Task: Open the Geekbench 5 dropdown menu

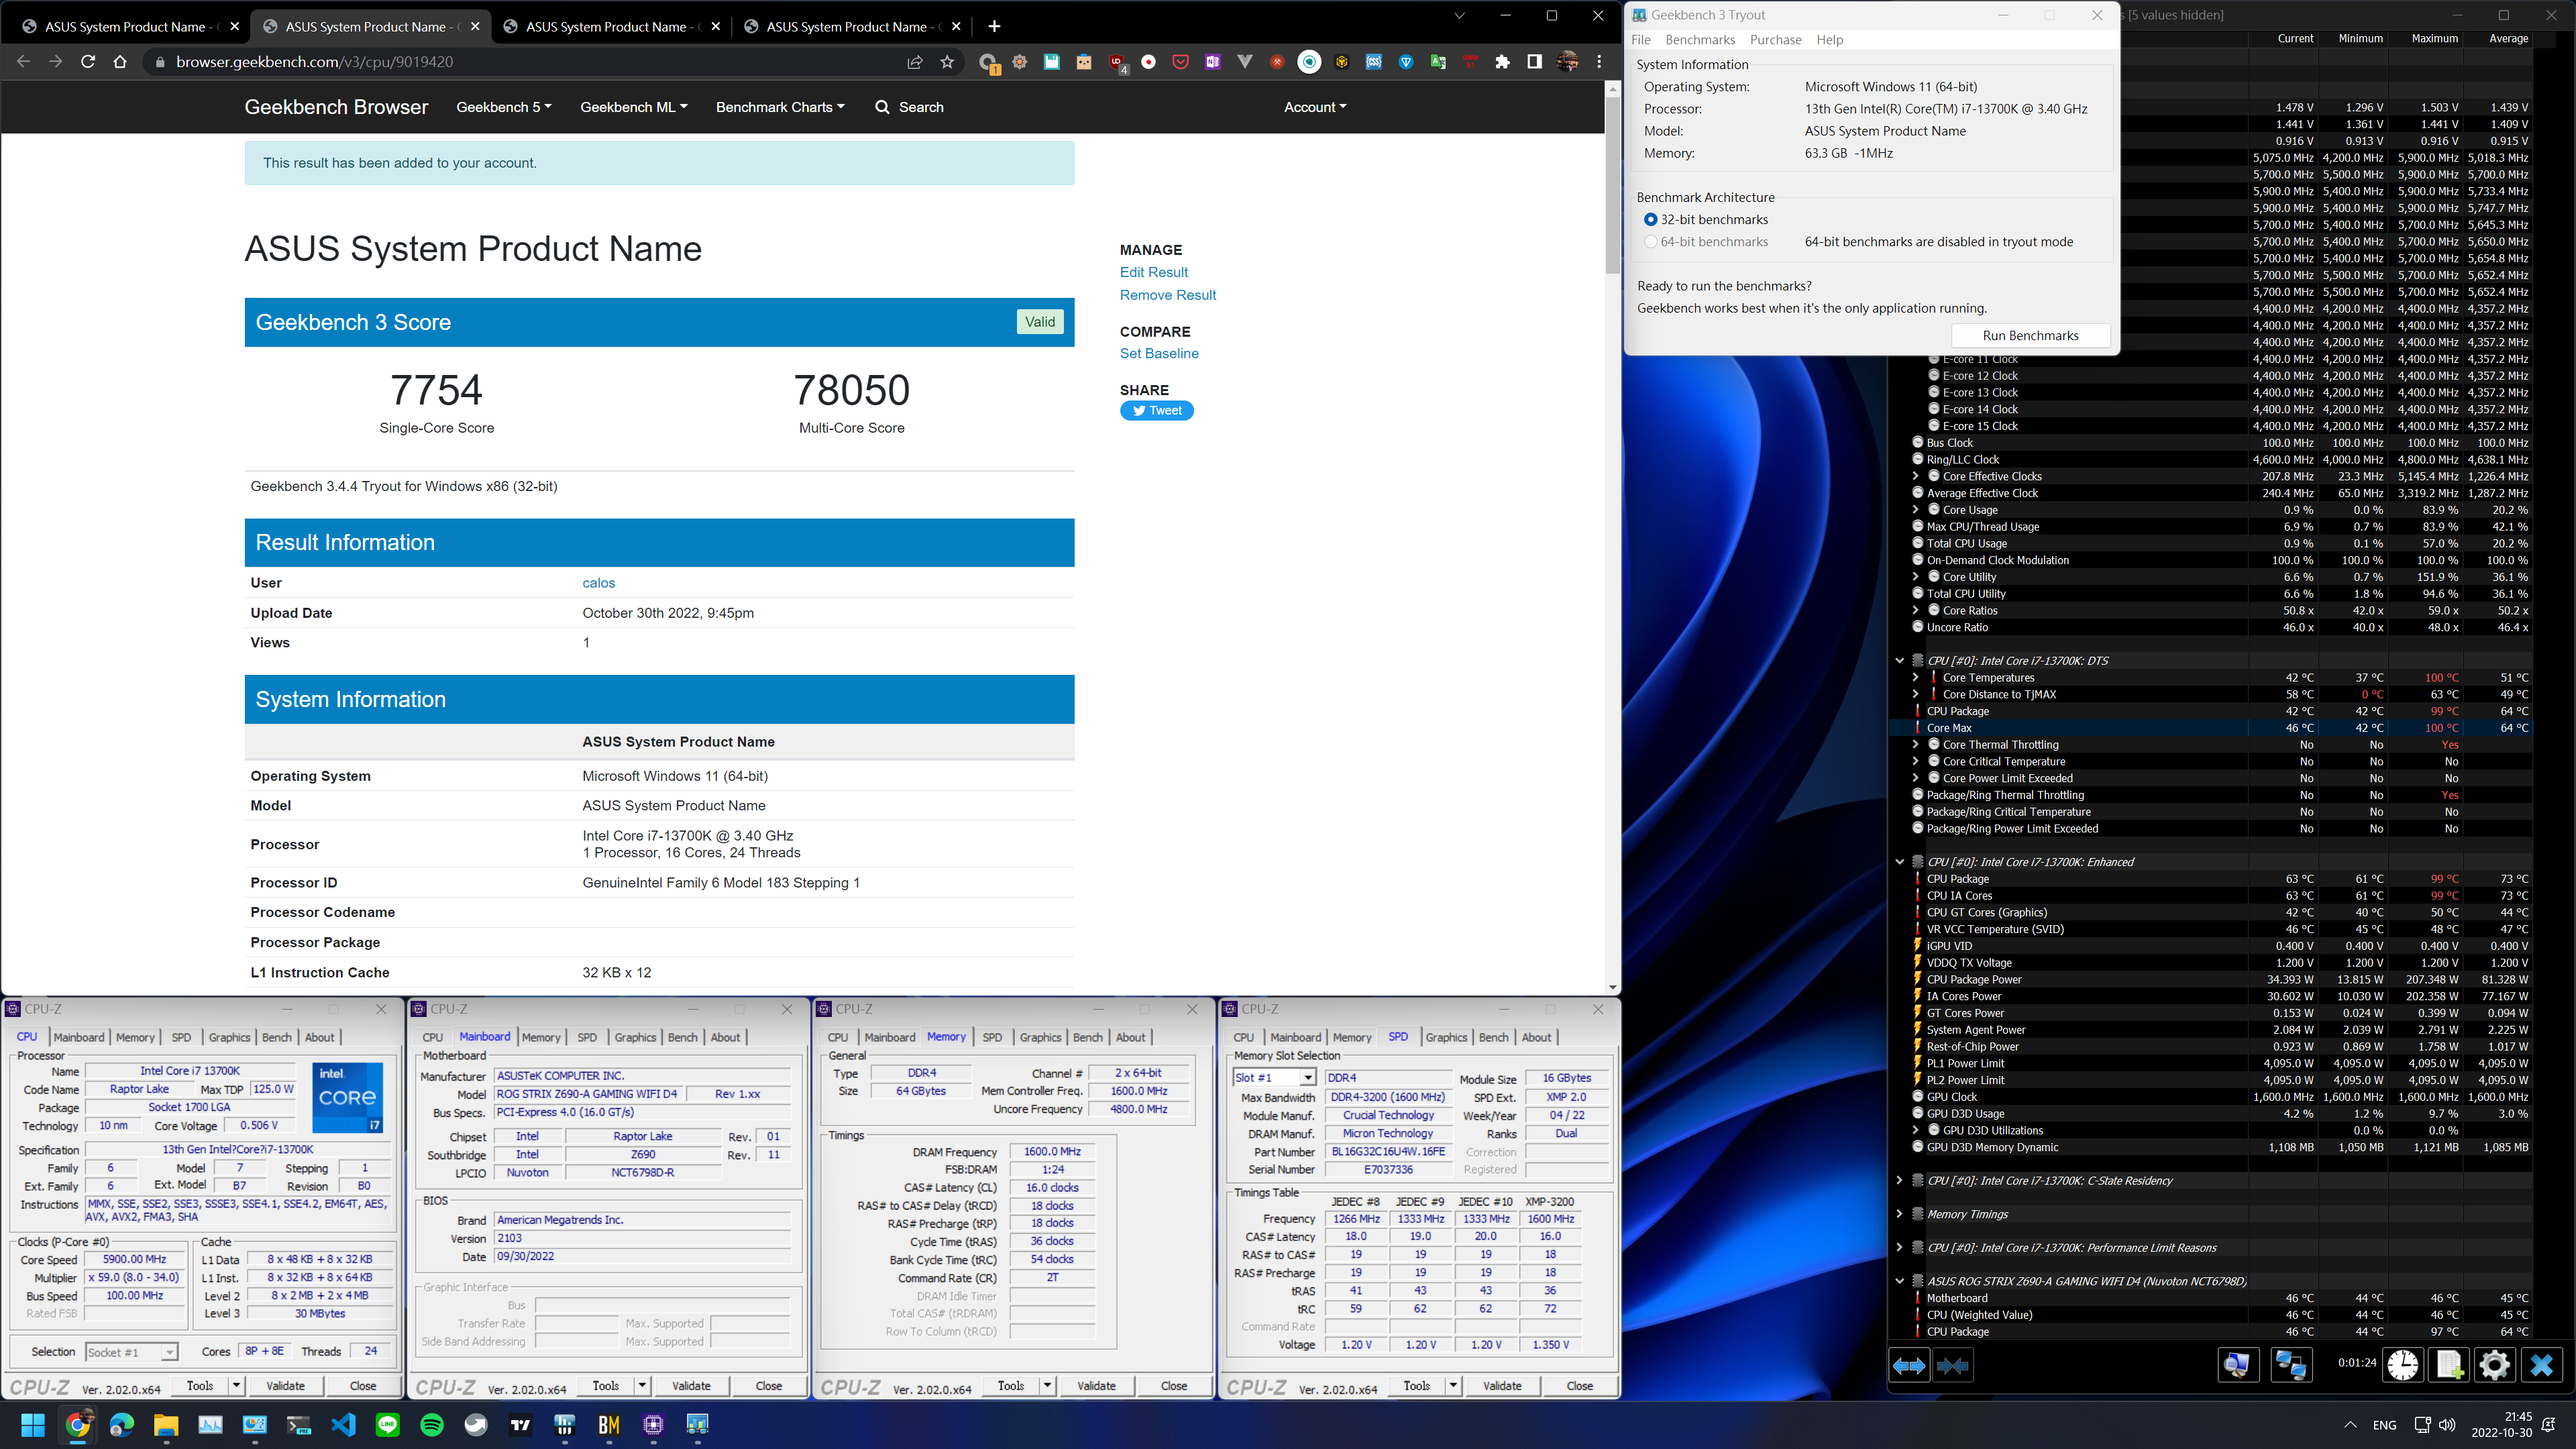Action: (x=504, y=107)
